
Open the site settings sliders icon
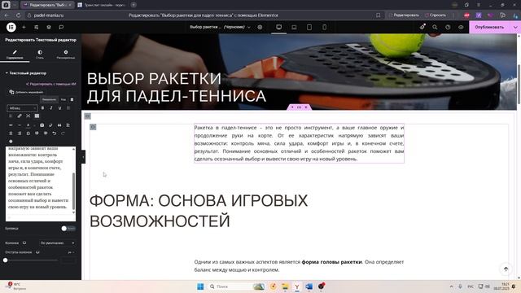pyautogui.click(x=36, y=27)
